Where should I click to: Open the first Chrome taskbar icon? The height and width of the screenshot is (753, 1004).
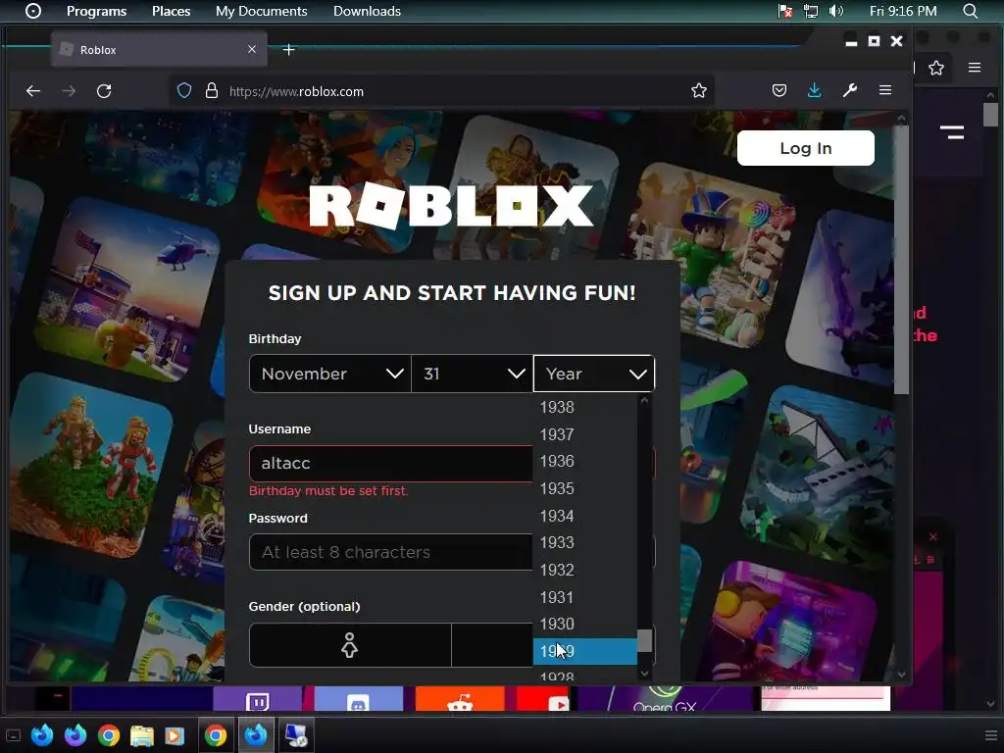pyautogui.click(x=109, y=735)
